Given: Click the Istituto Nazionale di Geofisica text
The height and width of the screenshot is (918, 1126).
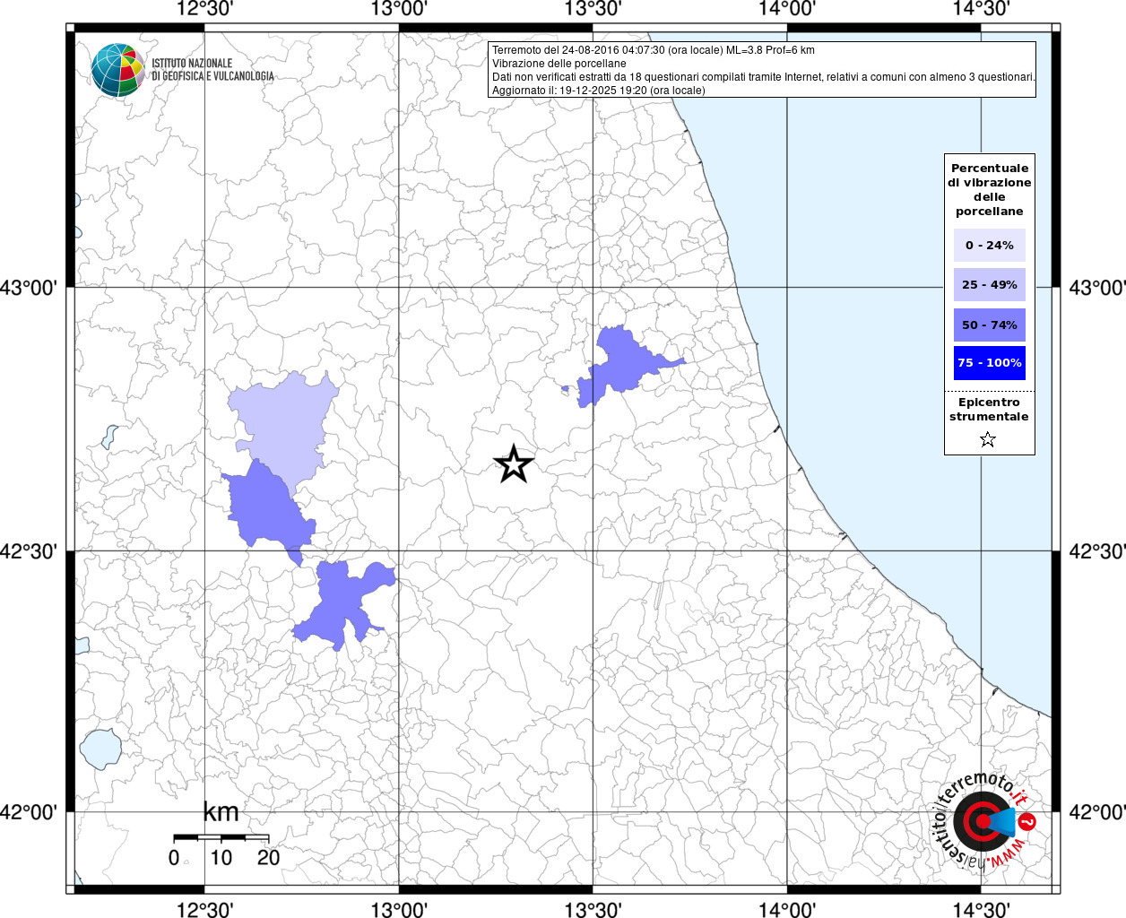Looking at the screenshot, I should (x=212, y=70).
